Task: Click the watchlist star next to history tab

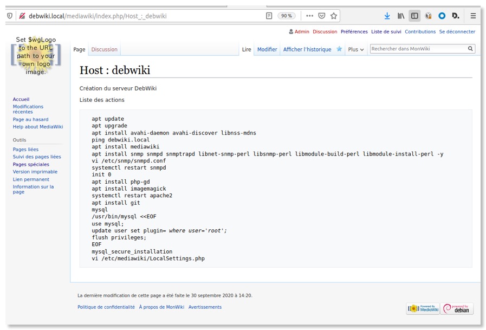Action: tap(339, 49)
